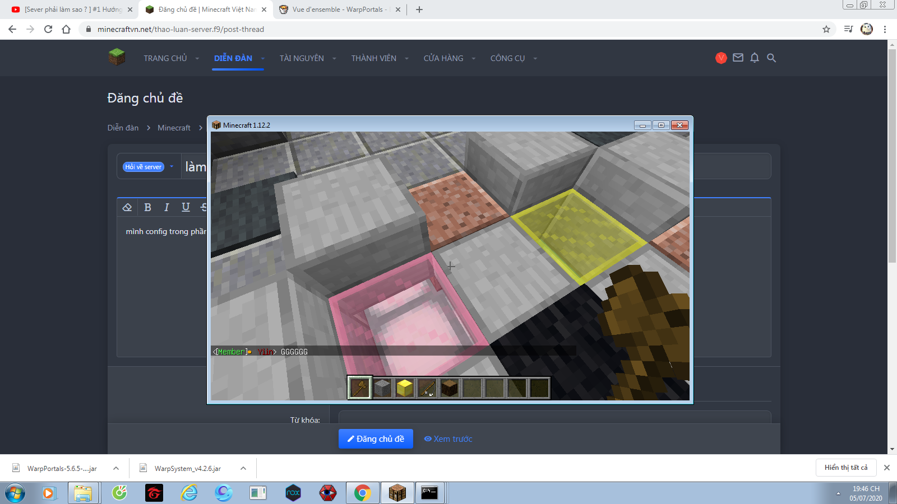The width and height of the screenshot is (897, 504).
Task: Open the TRANG CHỦ menu item
Action: (165, 58)
